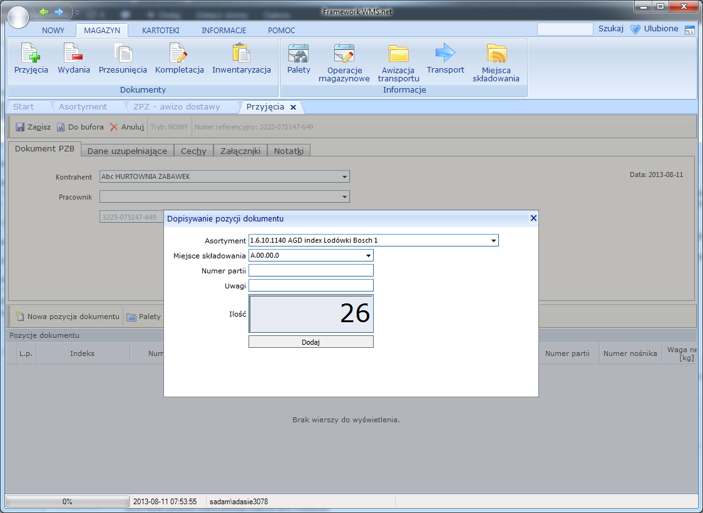Click the 'Tryb: NOWY' label
The height and width of the screenshot is (513, 703).
[x=169, y=127]
